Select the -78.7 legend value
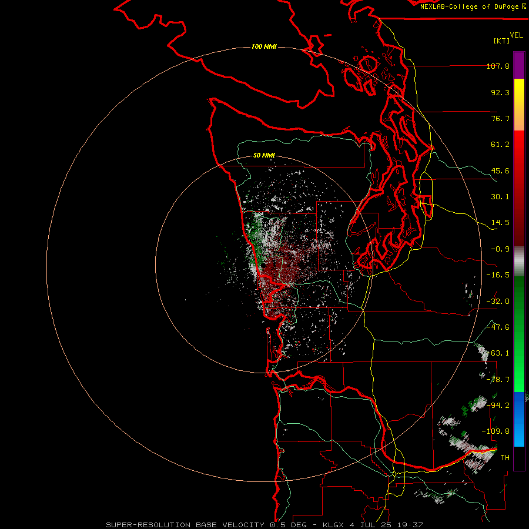529x529 pixels. 498,380
